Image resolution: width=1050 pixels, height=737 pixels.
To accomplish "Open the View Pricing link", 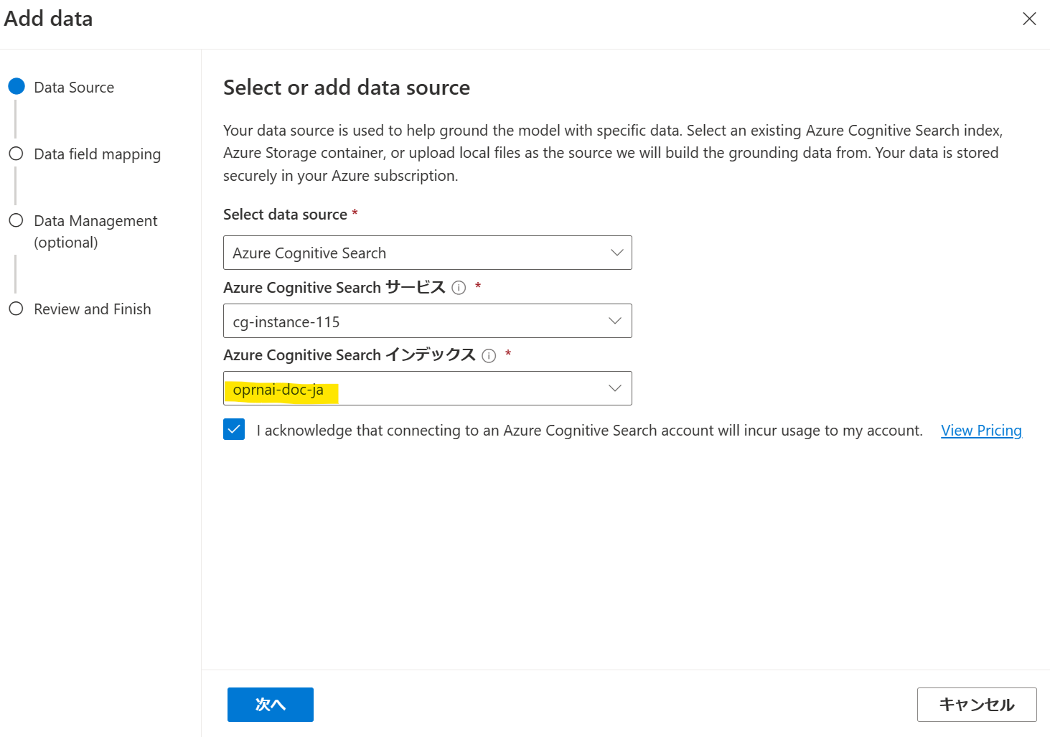I will coord(980,431).
